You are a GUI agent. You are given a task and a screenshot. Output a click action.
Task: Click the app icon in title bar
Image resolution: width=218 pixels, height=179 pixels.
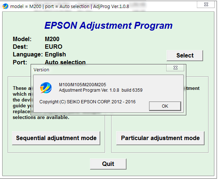[x=5, y=6]
